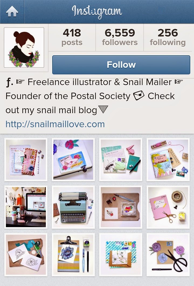
Task: Open photo of pink notebook with gold scissors
Action: pos(168,207)
